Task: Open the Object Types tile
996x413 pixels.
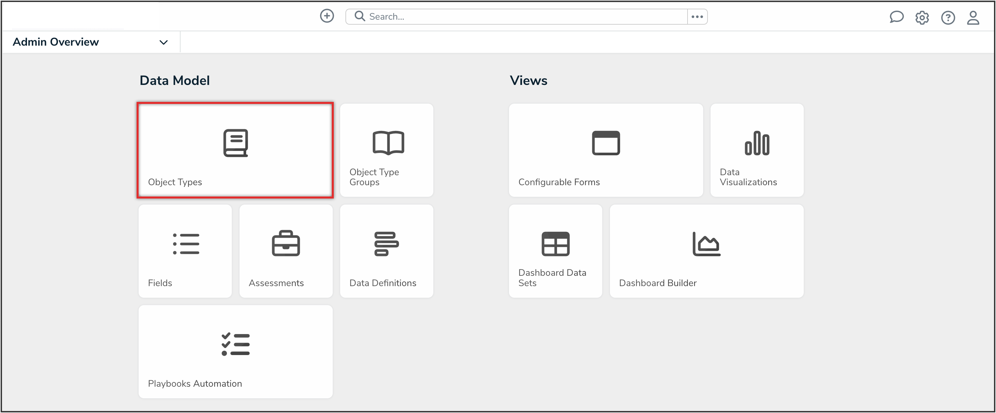Action: pos(235,151)
